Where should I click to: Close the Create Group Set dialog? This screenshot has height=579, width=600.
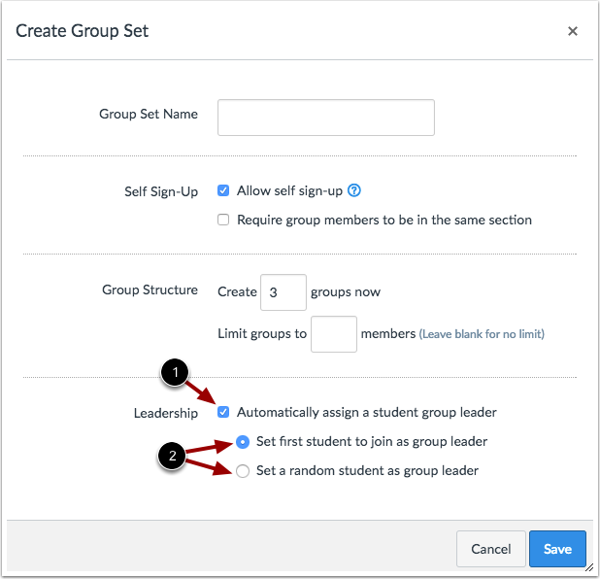pos(573,31)
